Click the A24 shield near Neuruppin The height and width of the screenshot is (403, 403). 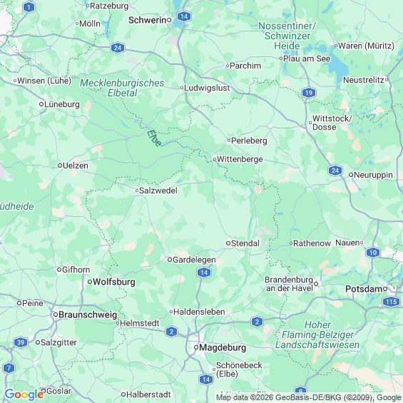click(335, 170)
